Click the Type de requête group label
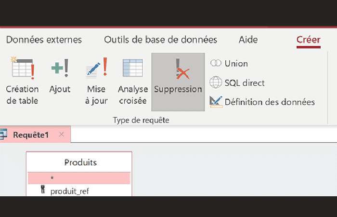 point(141,120)
